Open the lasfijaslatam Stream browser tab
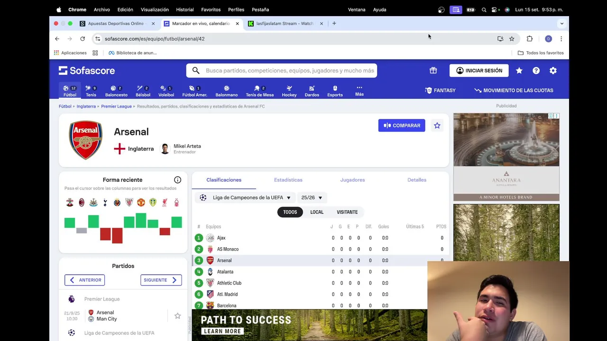The width and height of the screenshot is (607, 341). 285,23
